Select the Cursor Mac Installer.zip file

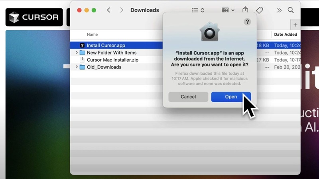click(x=112, y=60)
